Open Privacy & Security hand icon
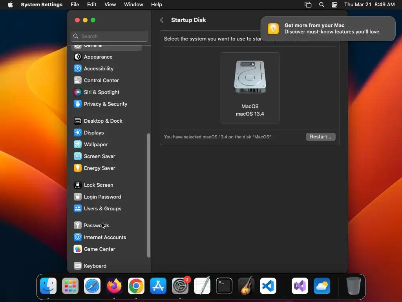 click(77, 104)
